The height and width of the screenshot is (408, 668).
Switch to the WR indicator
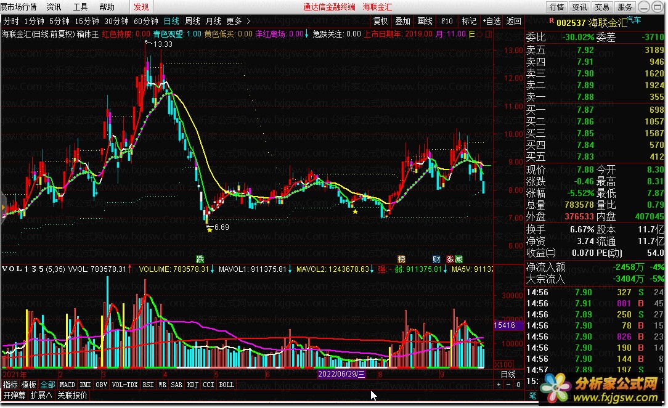pyautogui.click(x=162, y=385)
